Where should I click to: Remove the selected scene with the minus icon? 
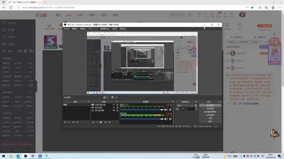[69, 122]
